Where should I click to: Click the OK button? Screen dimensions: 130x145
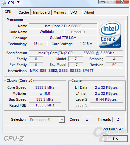pos(115,138)
